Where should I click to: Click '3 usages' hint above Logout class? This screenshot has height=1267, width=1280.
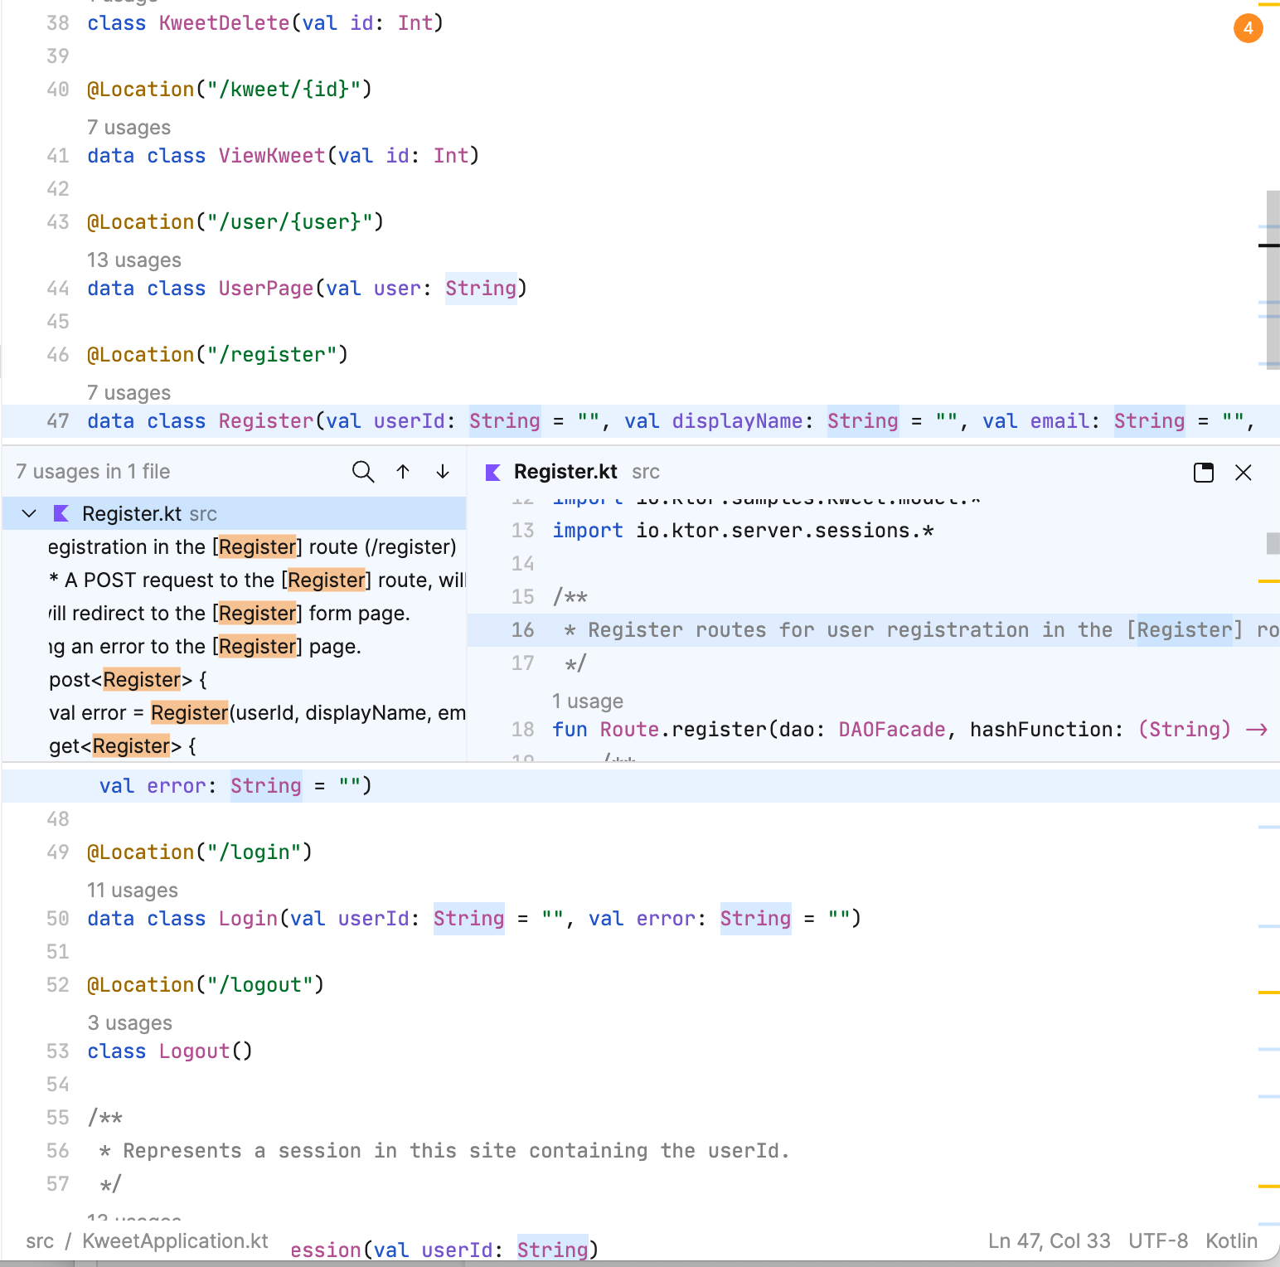(x=130, y=1023)
